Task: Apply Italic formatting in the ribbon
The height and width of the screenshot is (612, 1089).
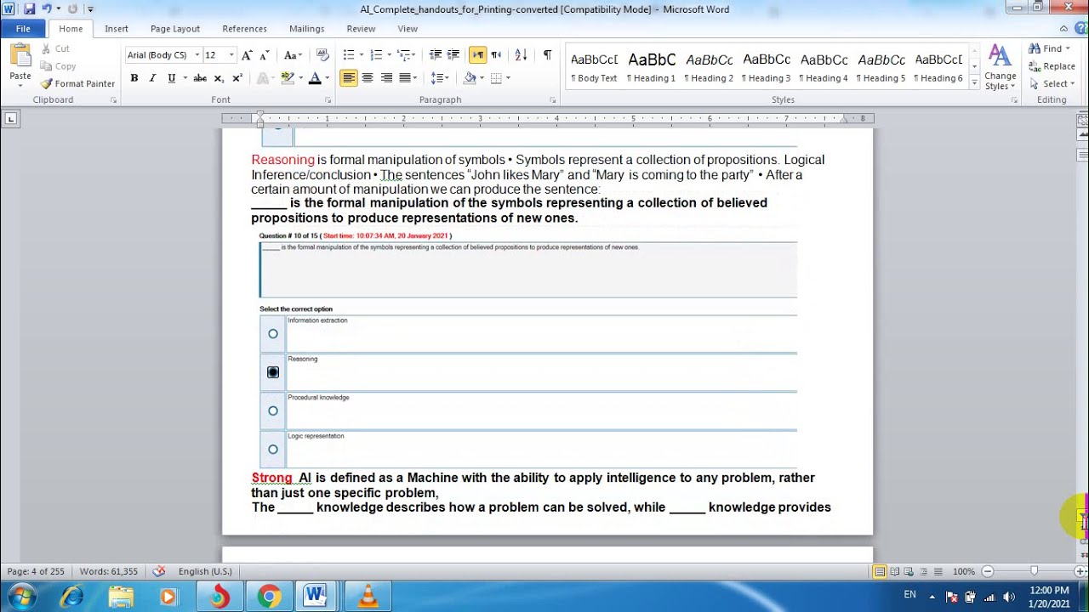Action: click(x=152, y=77)
